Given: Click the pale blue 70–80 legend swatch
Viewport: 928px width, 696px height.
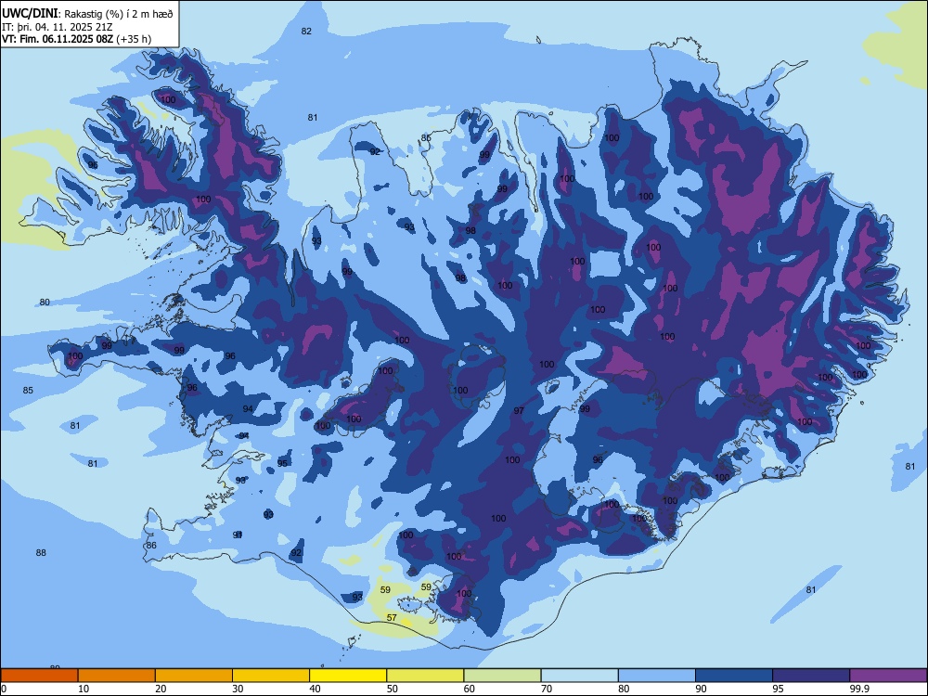Looking at the screenshot, I should pyautogui.click(x=579, y=676).
